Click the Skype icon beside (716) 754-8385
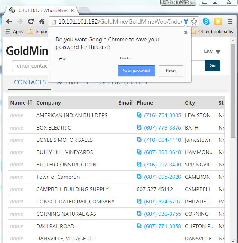Image resolution: width=238 pixels, height=243 pixels. point(139,115)
